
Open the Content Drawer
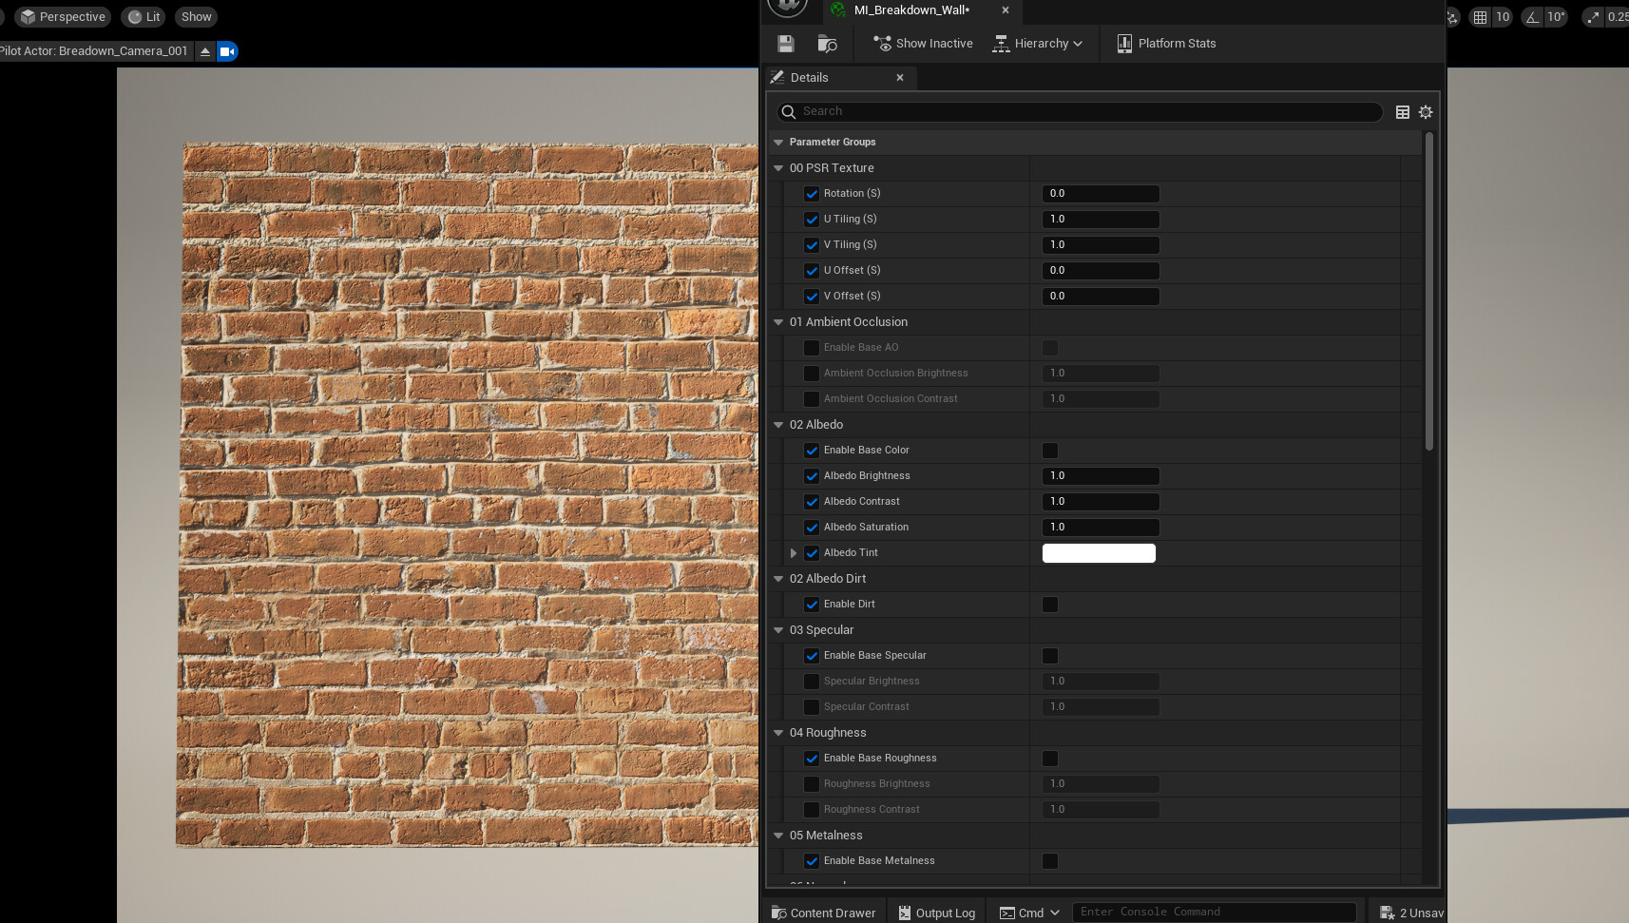click(x=821, y=913)
